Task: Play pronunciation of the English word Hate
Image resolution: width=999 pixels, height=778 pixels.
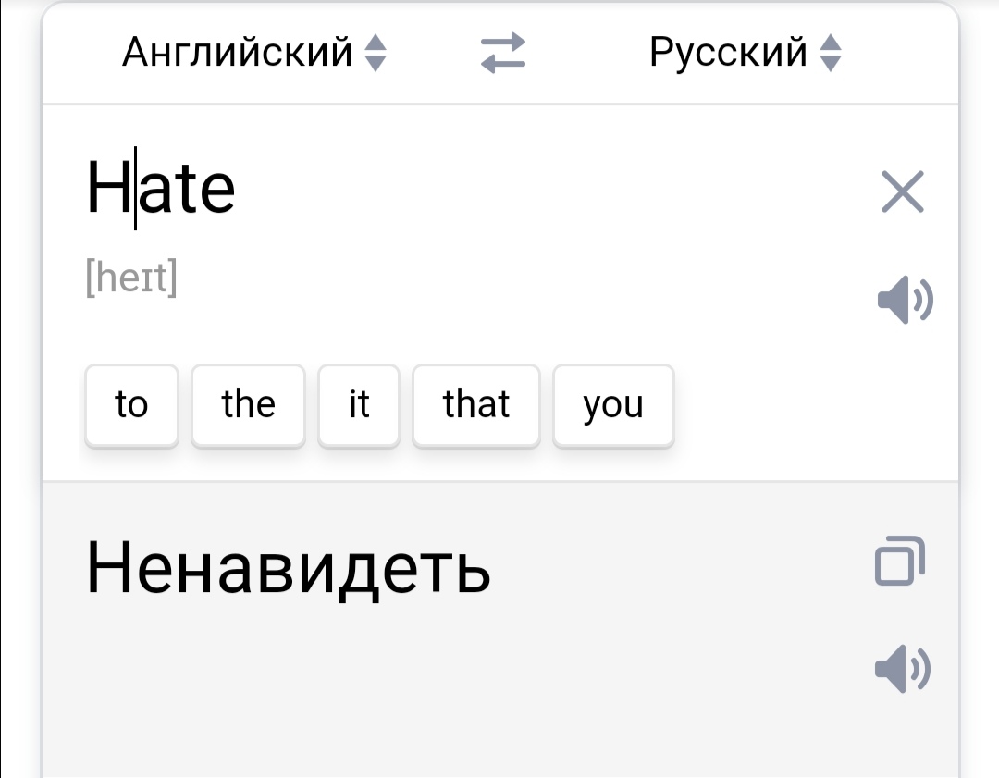Action: 904,300
